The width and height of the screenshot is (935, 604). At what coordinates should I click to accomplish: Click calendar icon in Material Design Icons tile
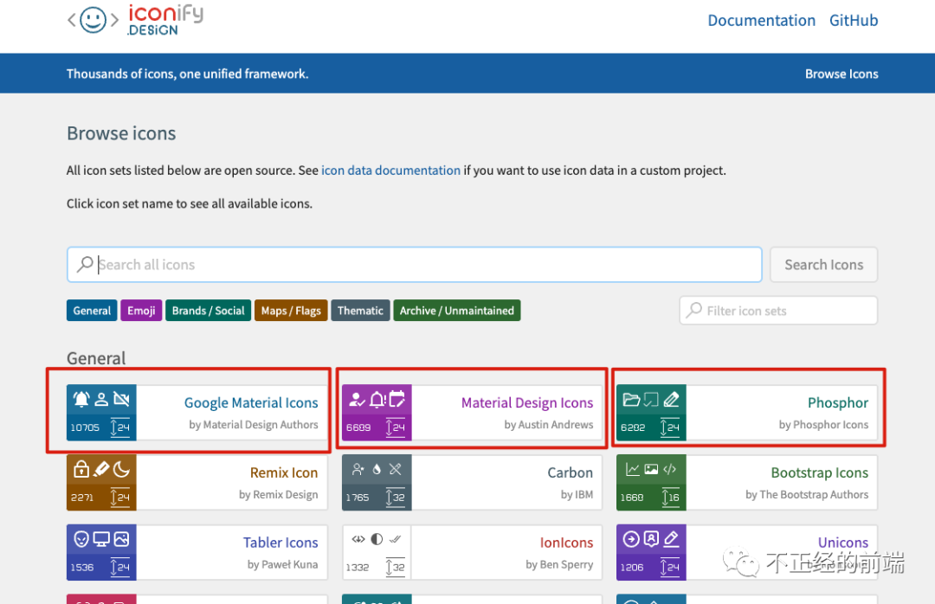397,398
